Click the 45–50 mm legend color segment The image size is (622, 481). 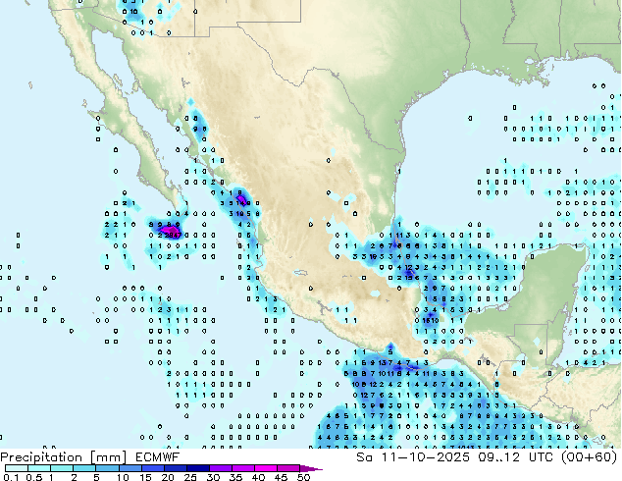[288, 468]
